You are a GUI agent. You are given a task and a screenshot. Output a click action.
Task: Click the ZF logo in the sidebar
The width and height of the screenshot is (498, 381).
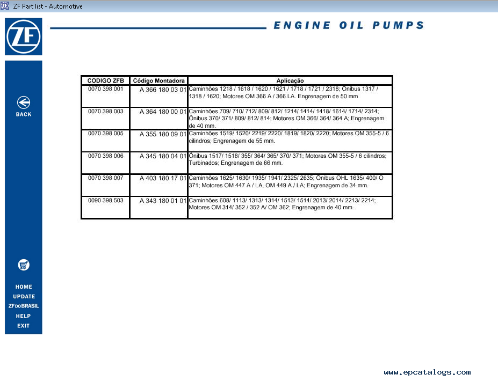click(24, 36)
